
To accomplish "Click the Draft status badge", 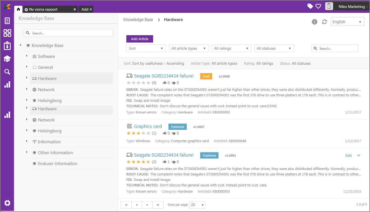I will tap(206, 76).
